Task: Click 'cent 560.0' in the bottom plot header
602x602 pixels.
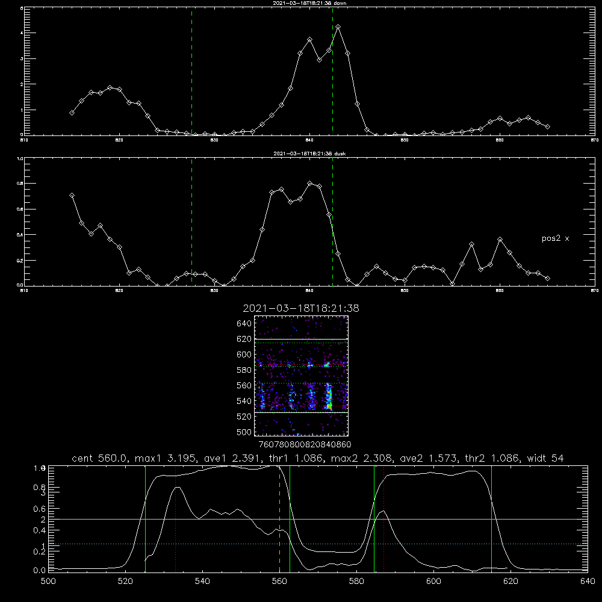Action: [100, 458]
